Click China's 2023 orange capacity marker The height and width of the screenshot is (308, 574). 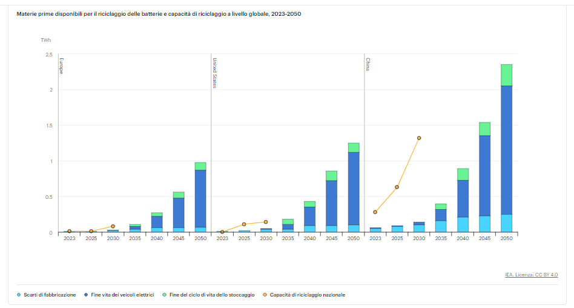[375, 212]
